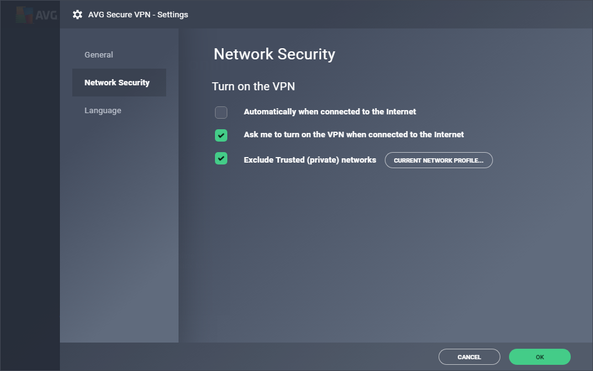
Task: Click the 'Automatically when connected to the Internet' label
Action: [330, 112]
